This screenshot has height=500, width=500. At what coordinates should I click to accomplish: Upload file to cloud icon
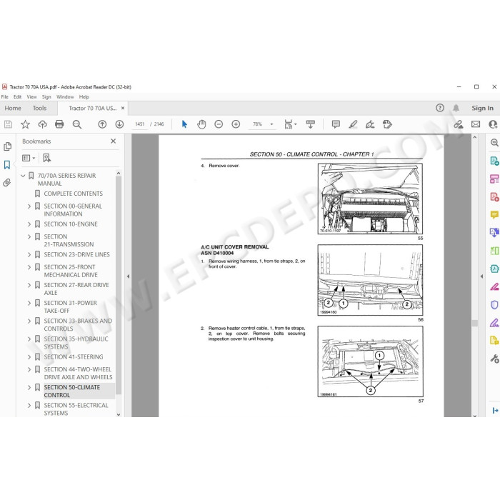pos(42,124)
